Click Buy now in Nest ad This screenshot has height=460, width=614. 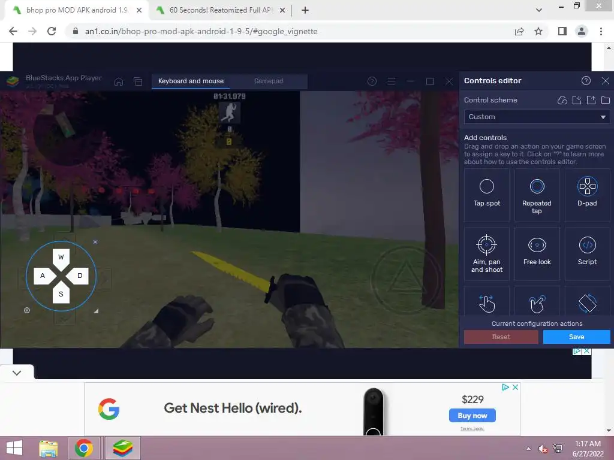[x=472, y=416]
